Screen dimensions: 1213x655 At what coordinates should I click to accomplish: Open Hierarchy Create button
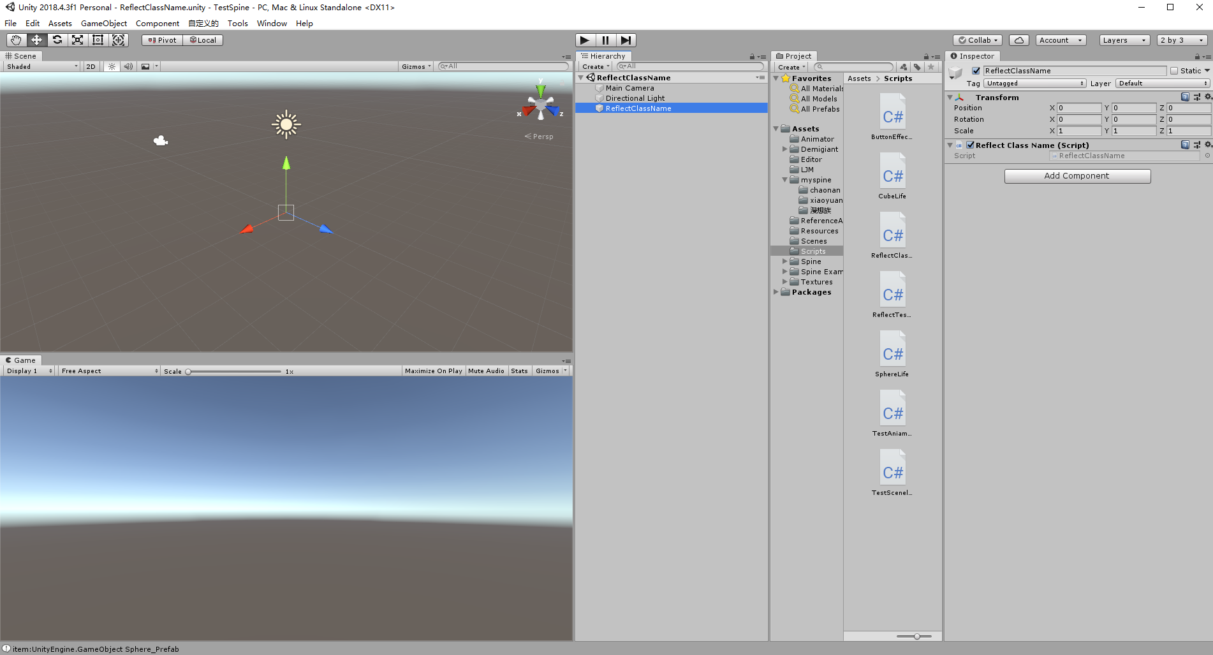pyautogui.click(x=596, y=67)
